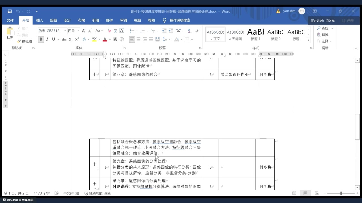Open the Change Case (Aa) dropdown
Image resolution: width=362 pixels, height=203 pixels.
[x=99, y=31]
